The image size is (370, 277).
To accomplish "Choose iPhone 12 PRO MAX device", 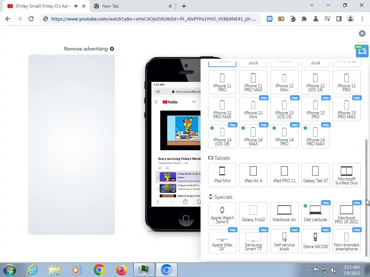I will [x=222, y=109].
